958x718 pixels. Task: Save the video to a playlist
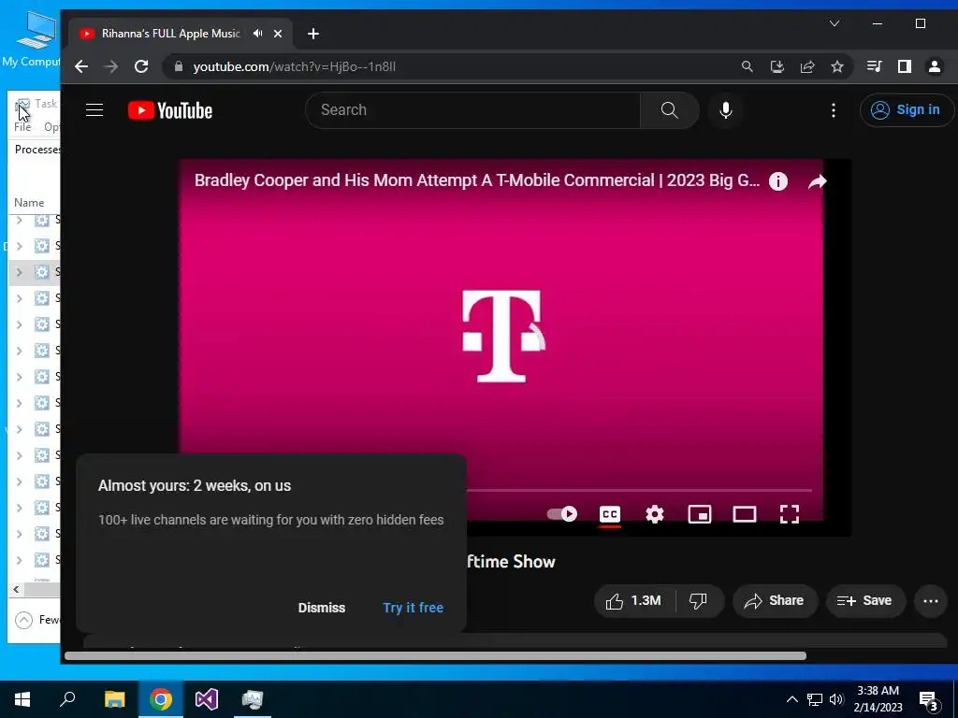point(864,601)
